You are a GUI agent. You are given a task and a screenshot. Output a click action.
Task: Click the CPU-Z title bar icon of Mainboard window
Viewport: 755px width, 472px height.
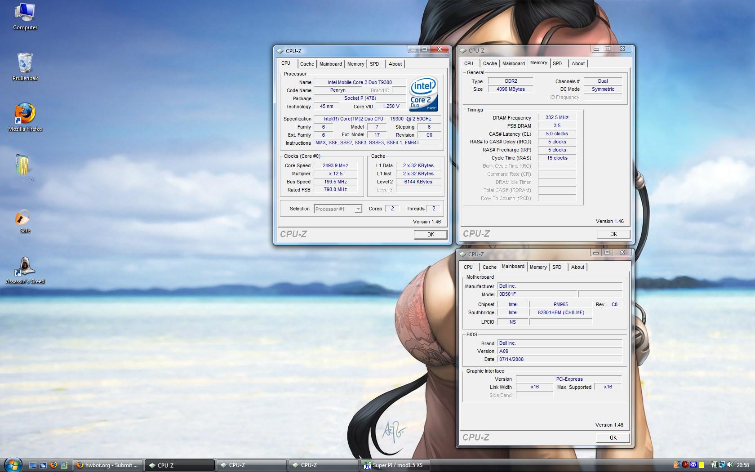tap(462, 254)
